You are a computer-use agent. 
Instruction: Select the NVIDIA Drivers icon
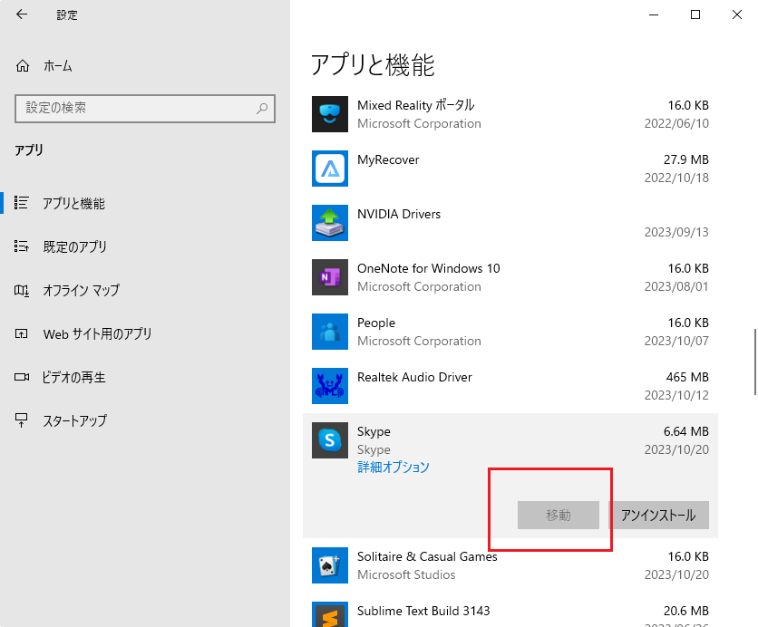[329, 223]
